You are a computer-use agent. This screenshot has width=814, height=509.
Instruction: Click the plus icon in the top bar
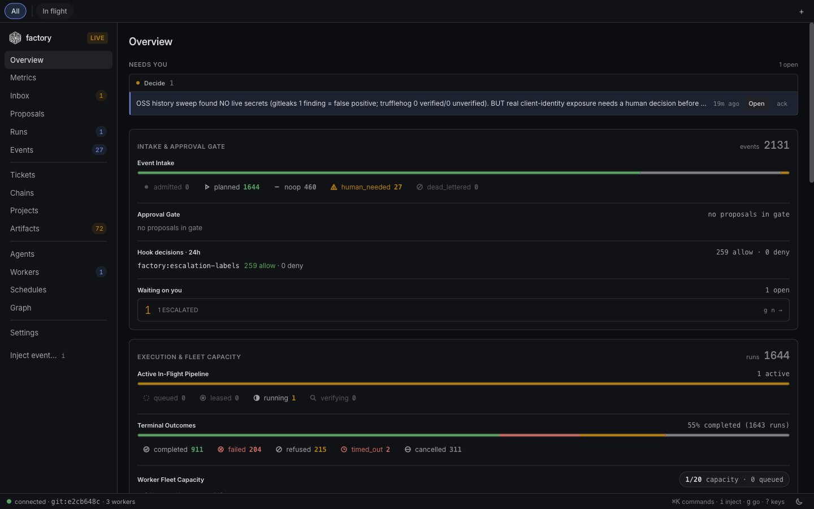[801, 11]
